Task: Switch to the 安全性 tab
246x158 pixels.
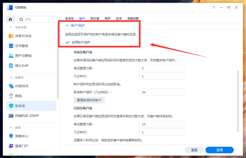Action: pos(69,18)
